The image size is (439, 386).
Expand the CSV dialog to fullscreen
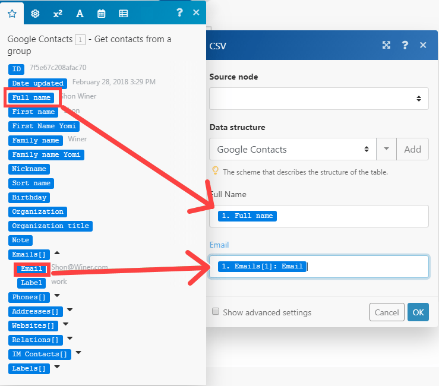386,45
